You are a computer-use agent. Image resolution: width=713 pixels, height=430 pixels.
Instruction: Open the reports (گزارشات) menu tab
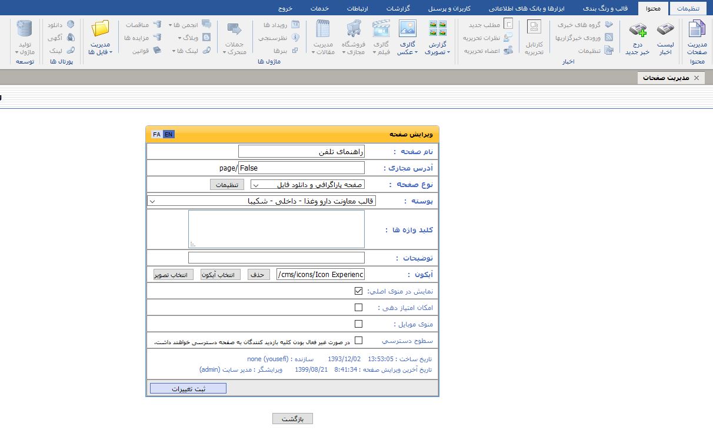[398, 8]
